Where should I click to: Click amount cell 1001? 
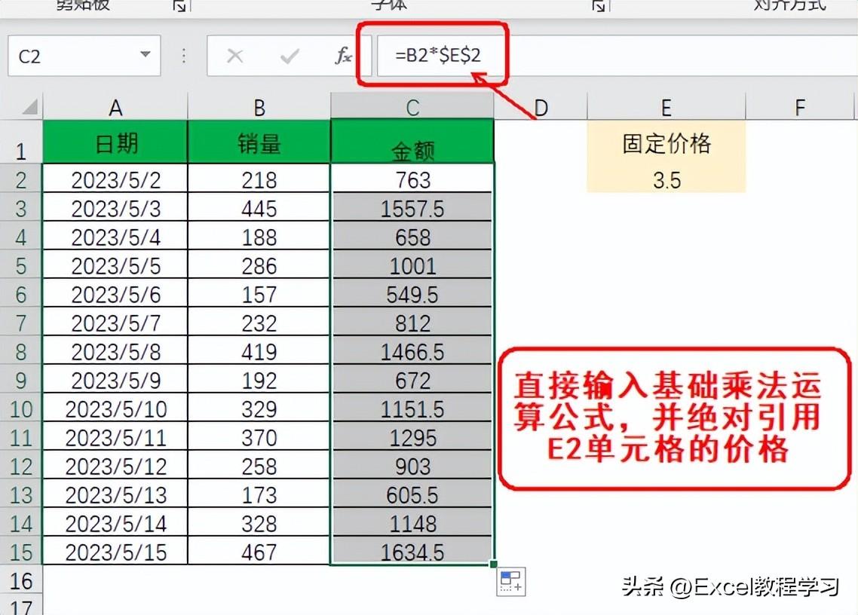(x=412, y=265)
